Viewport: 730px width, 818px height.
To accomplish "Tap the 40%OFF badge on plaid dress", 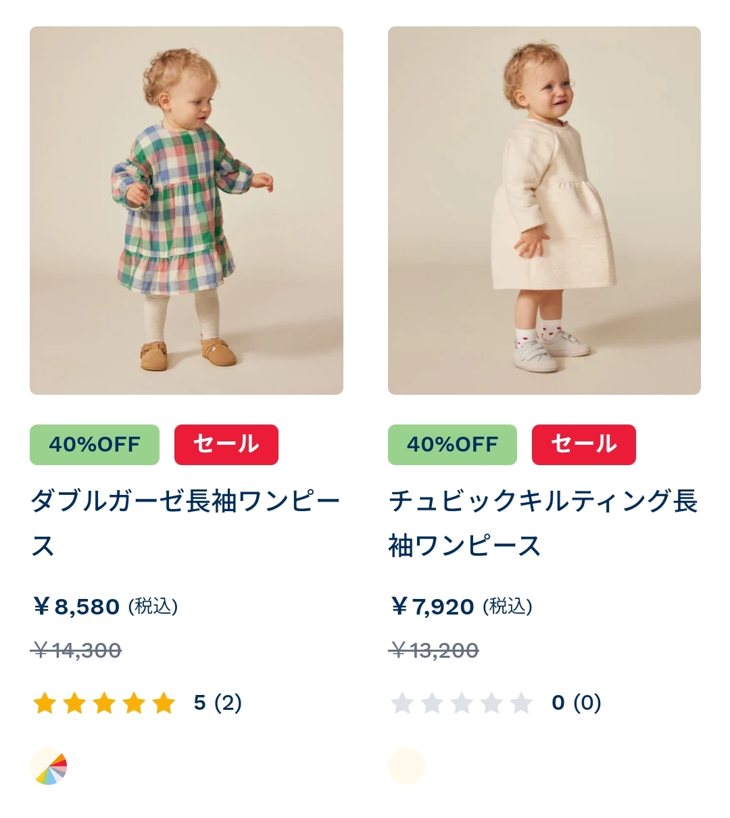I will pos(95,445).
